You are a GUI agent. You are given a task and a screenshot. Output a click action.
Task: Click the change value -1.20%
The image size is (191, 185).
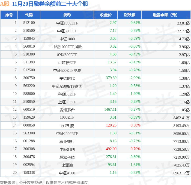click(135, 94)
